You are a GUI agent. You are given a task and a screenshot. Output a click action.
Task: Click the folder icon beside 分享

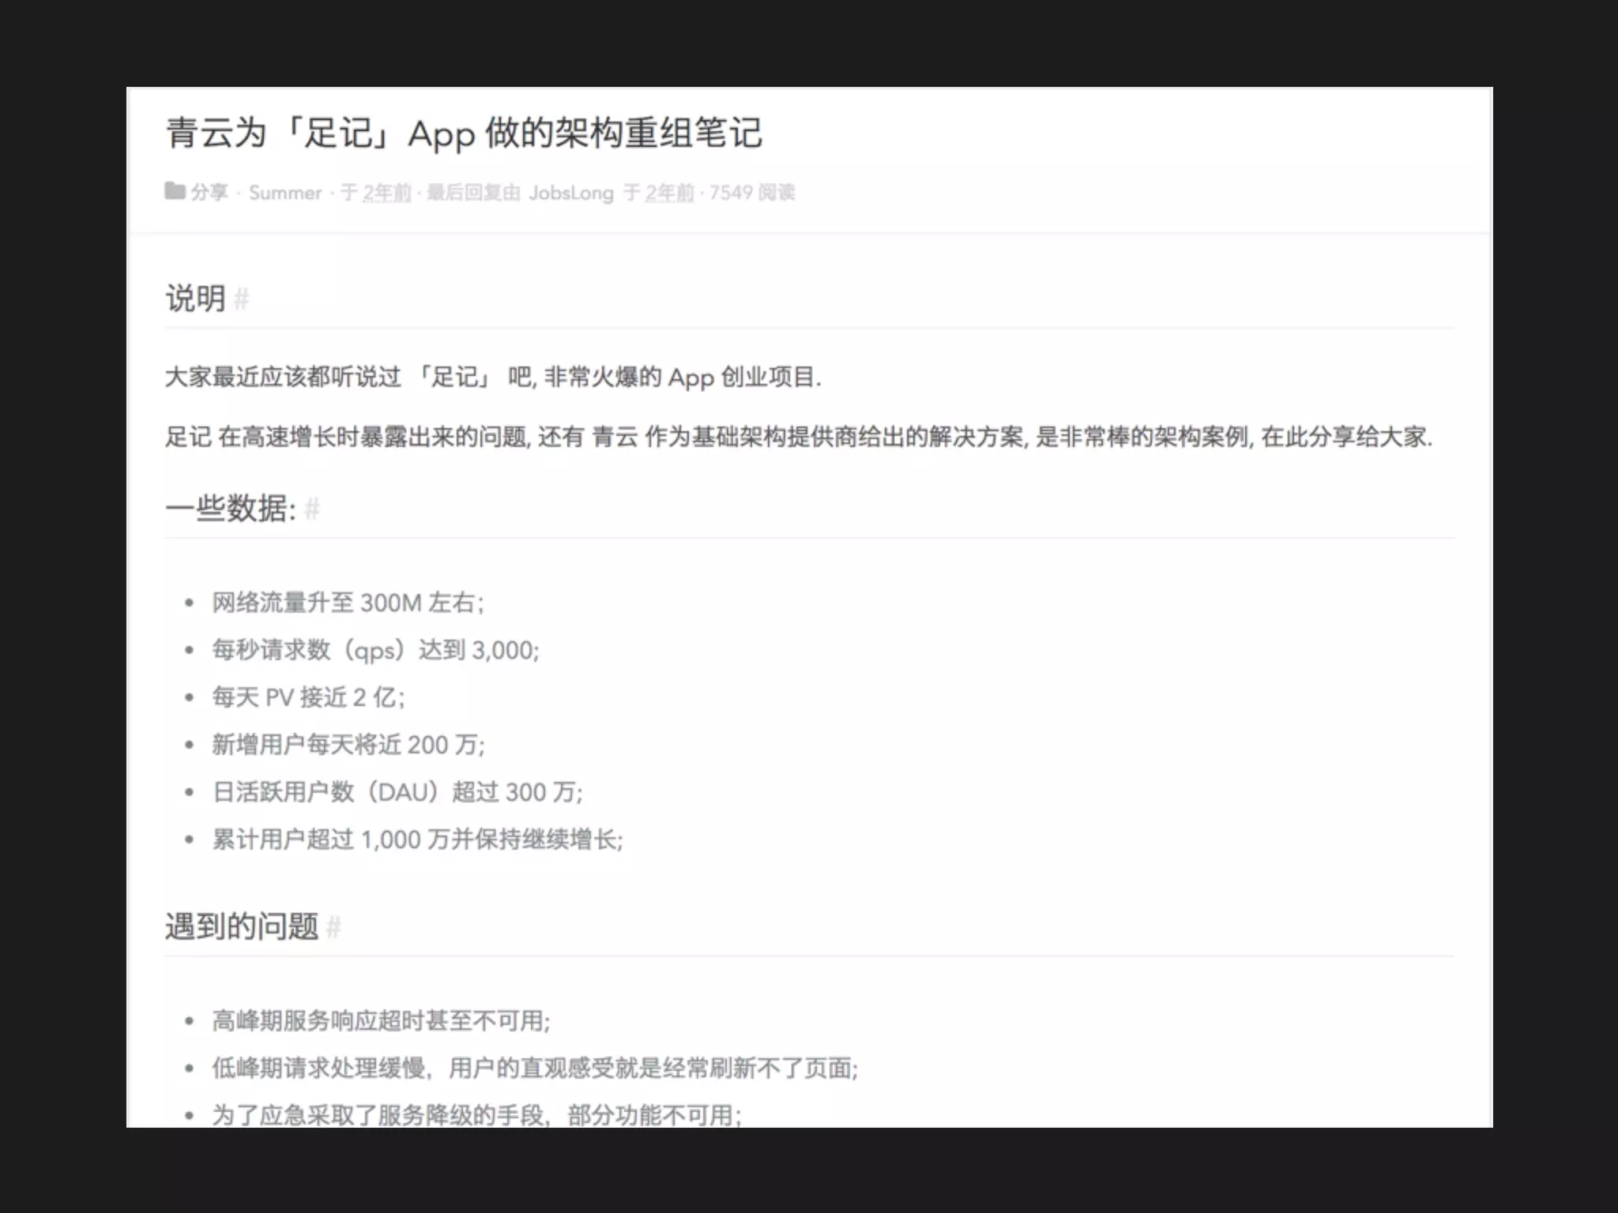pos(175,191)
